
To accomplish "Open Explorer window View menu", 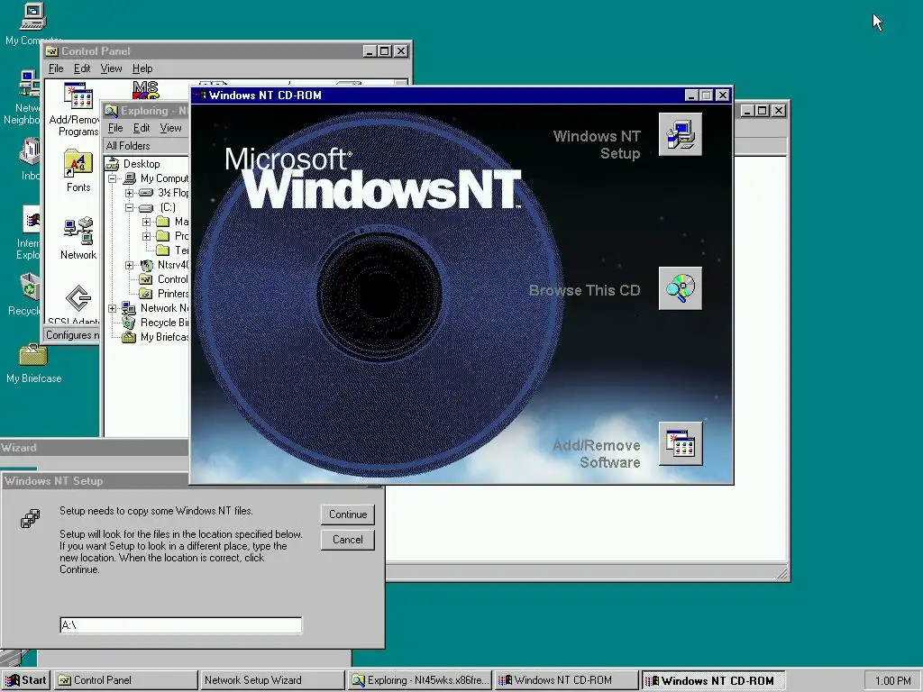I will point(170,128).
